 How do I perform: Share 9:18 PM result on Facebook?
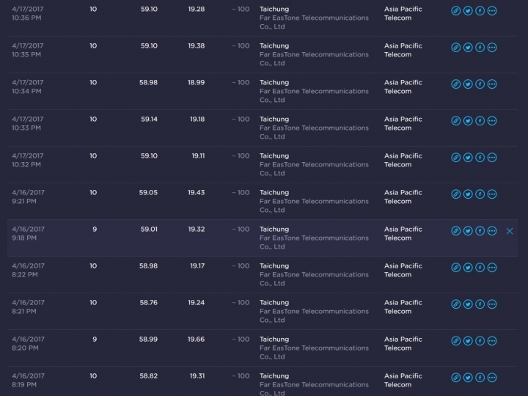(x=480, y=231)
